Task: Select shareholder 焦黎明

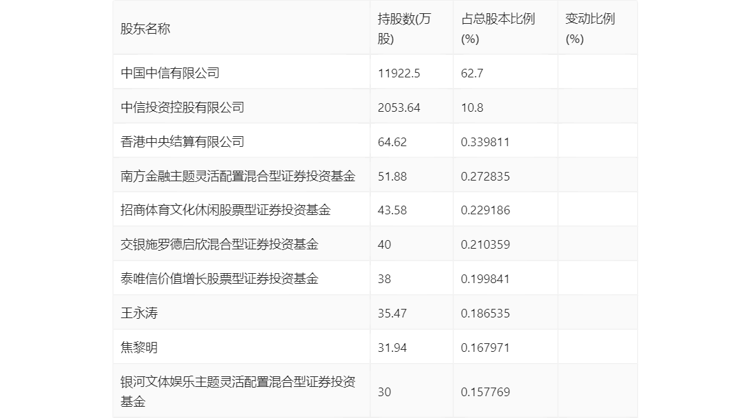Action: click(139, 347)
